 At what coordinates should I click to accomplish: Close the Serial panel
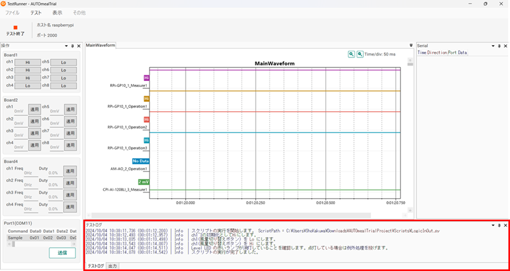coord(506,46)
